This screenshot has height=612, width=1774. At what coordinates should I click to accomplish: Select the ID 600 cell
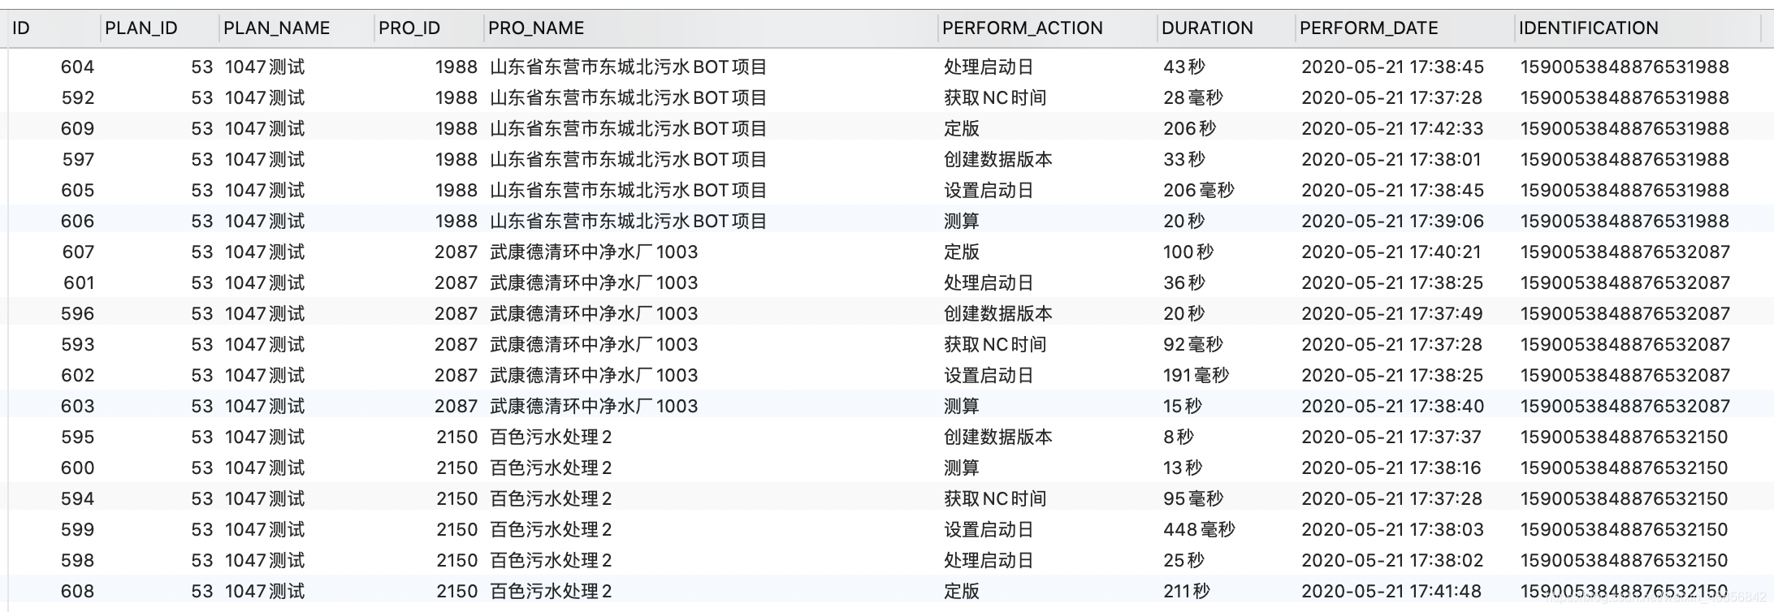pos(77,468)
